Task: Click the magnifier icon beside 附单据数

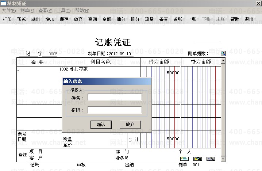Action: pos(223,53)
